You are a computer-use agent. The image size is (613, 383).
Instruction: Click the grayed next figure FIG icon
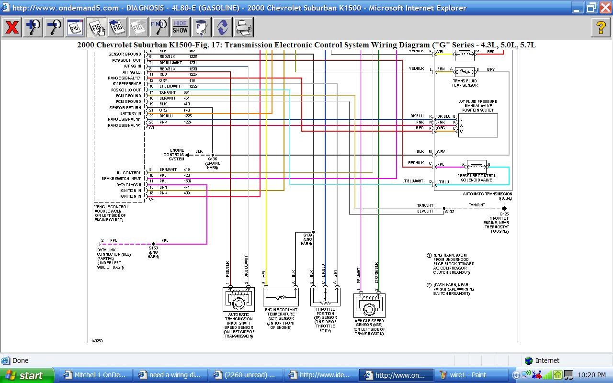pos(138,27)
